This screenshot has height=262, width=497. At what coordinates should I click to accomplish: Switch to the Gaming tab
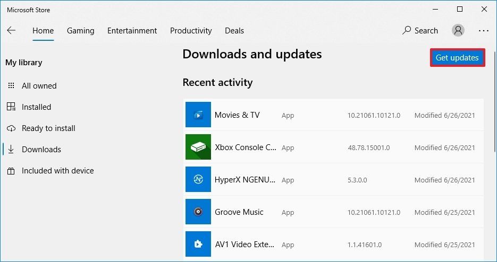80,30
